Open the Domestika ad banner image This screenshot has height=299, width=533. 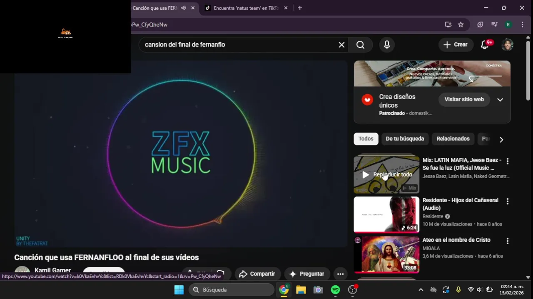click(x=432, y=74)
